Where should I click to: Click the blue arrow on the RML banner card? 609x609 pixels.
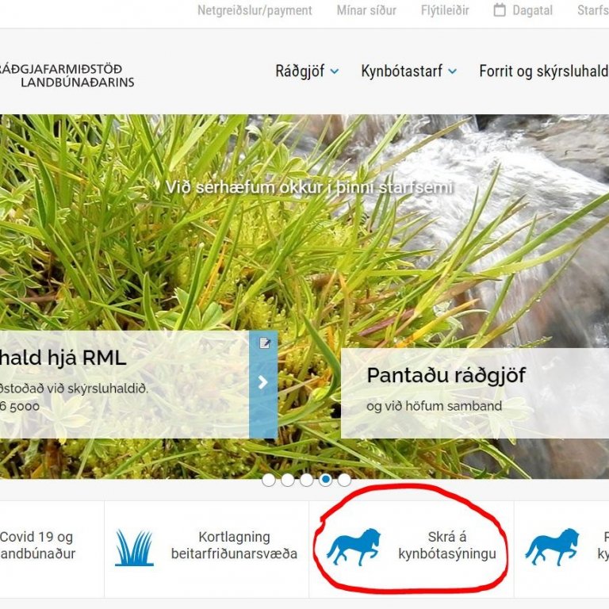(263, 382)
